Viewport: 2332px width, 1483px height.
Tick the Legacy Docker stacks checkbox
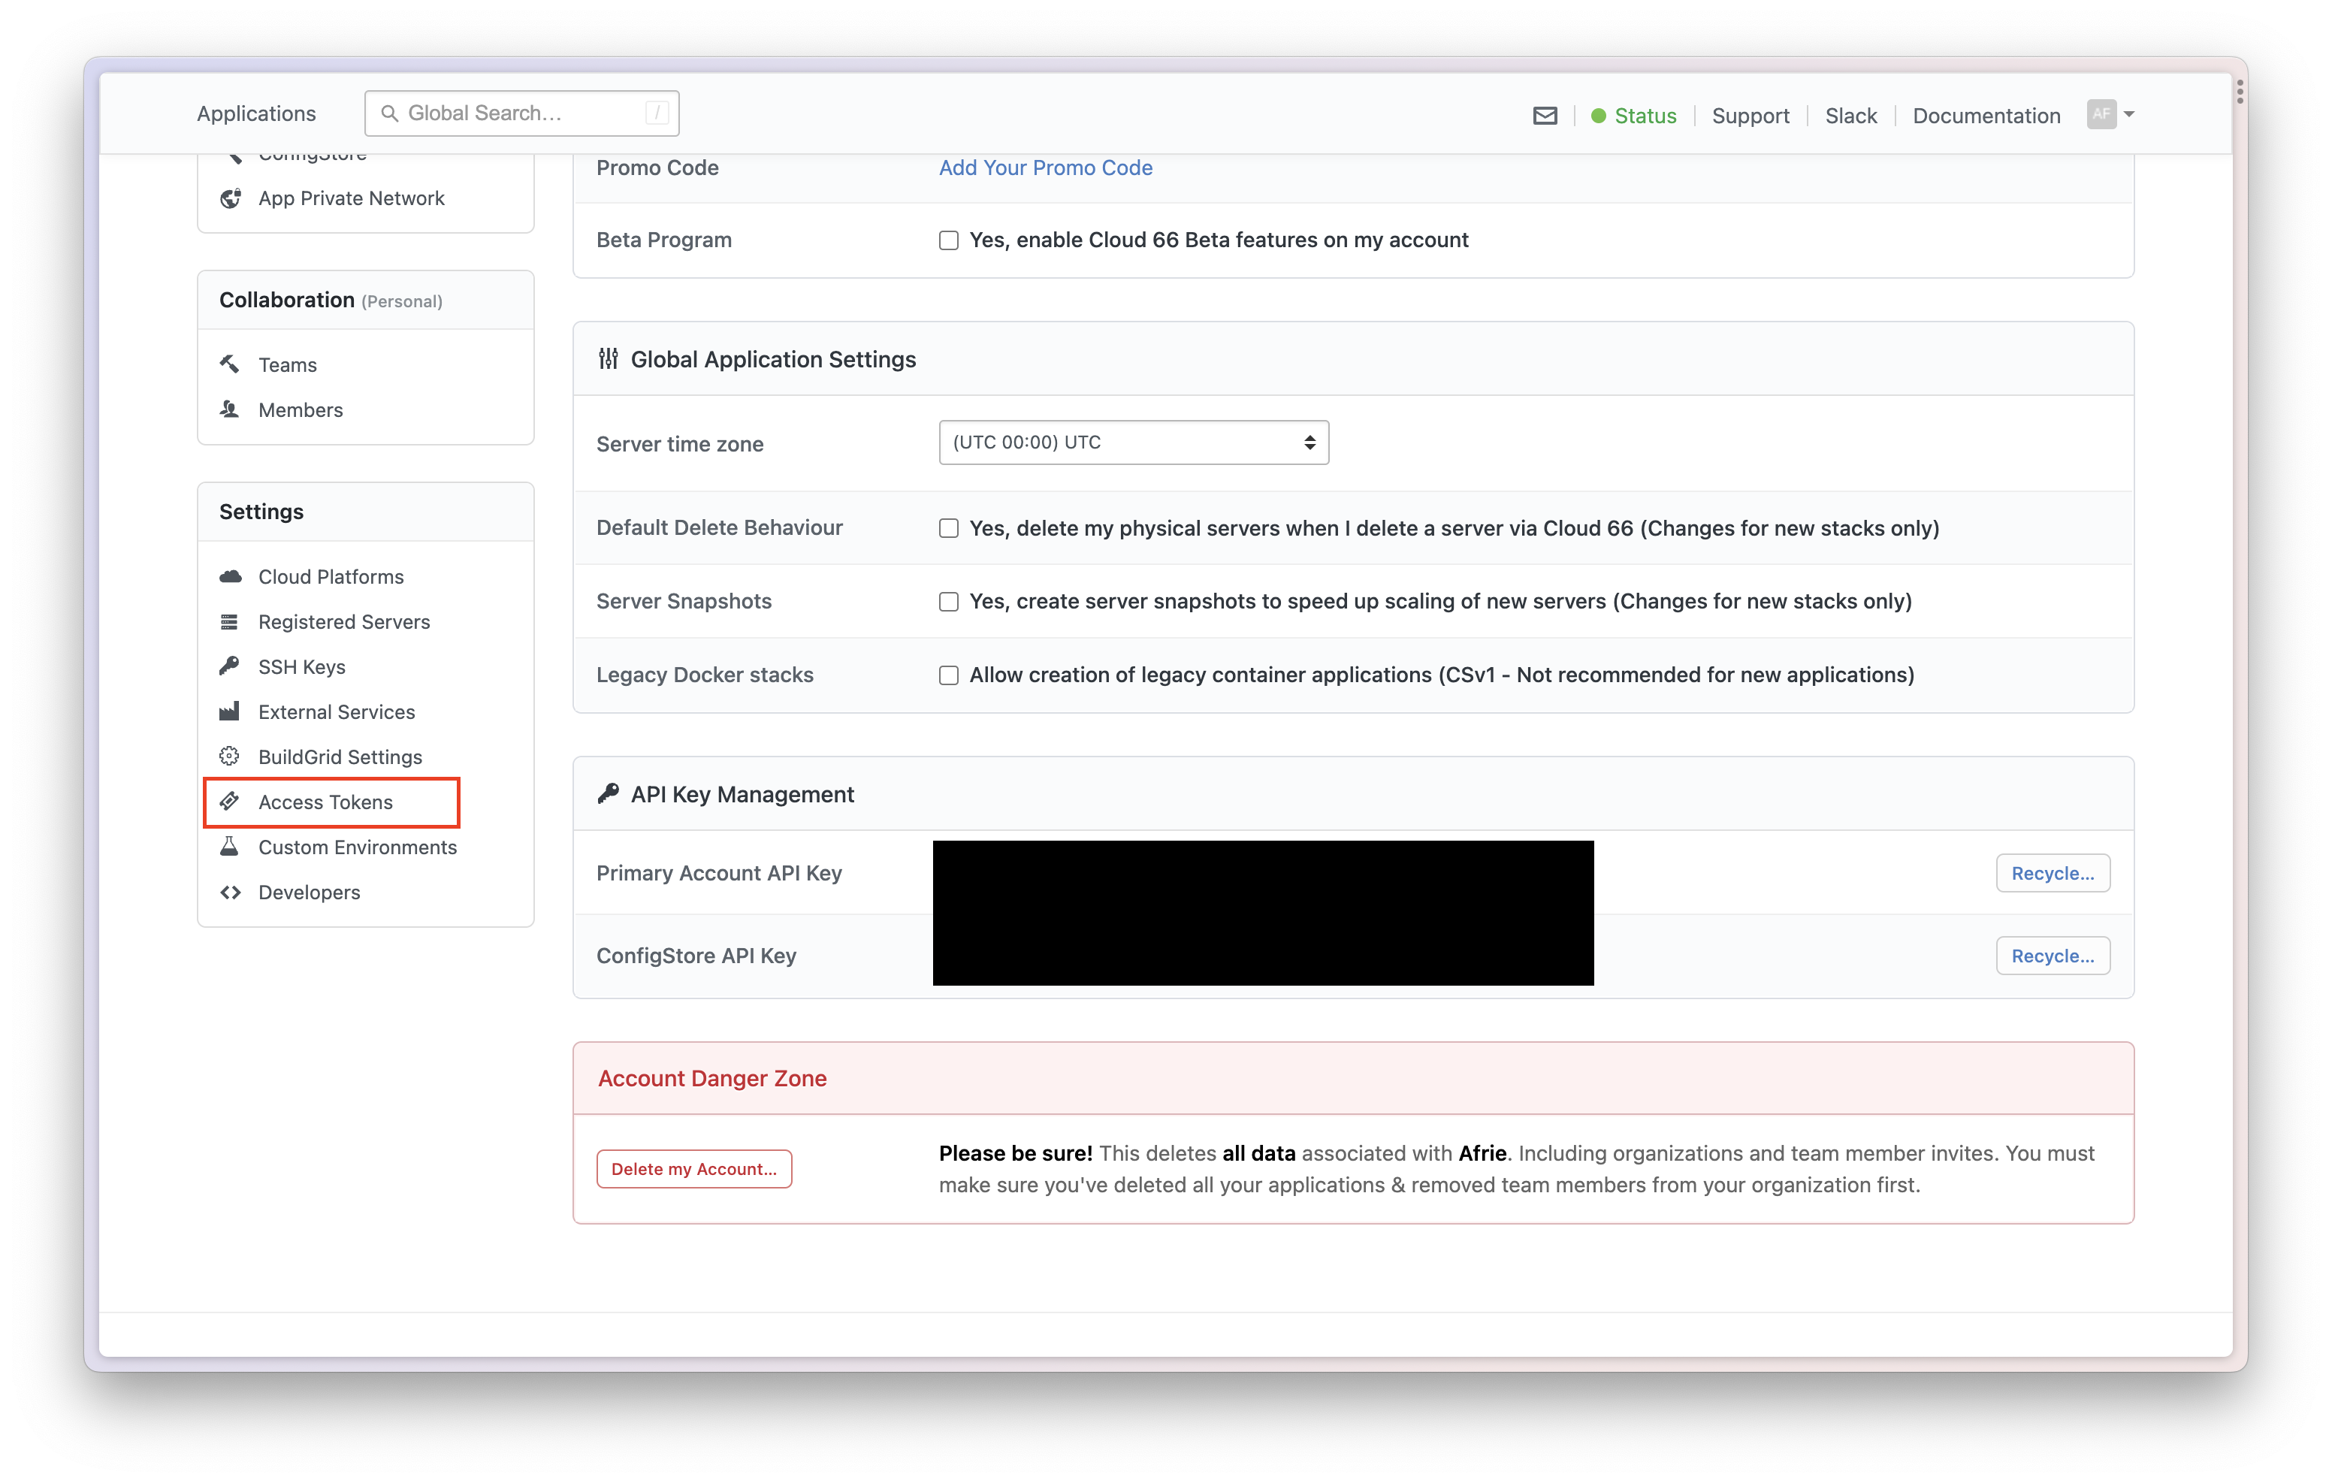[948, 675]
